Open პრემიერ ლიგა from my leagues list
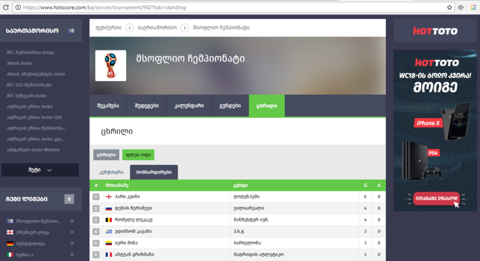Screen dimensions: 480x261 point(33,232)
